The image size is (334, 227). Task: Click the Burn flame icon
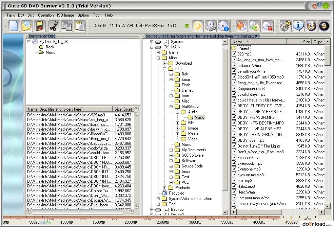pyautogui.click(x=242, y=26)
